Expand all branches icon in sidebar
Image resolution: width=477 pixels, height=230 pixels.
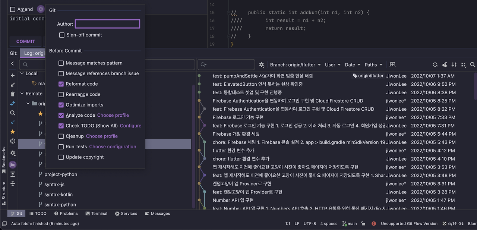click(x=13, y=174)
